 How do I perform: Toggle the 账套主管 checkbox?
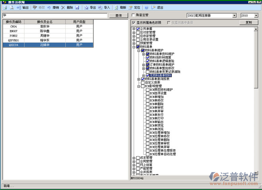[x=133, y=15]
